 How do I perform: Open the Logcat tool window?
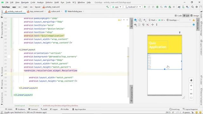54,109
